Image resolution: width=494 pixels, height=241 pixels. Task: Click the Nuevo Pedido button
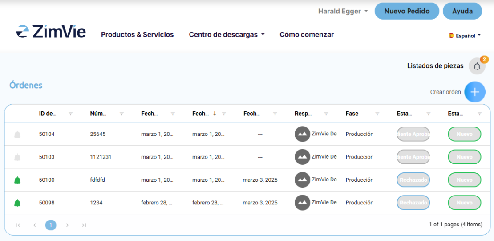click(407, 11)
